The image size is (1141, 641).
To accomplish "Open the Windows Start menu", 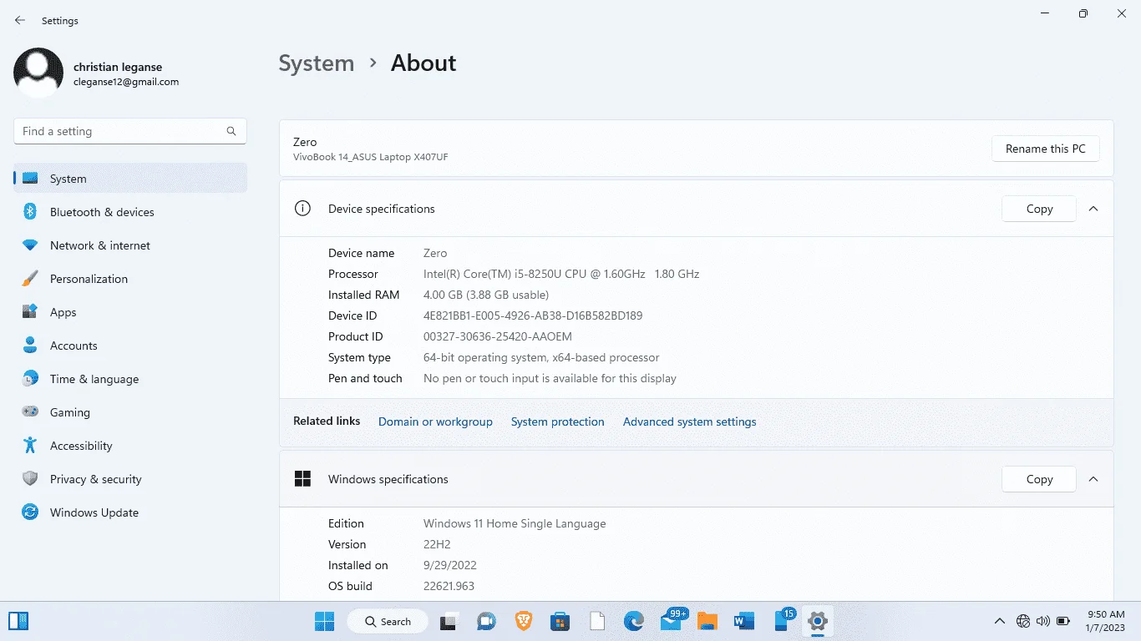I will [x=324, y=621].
